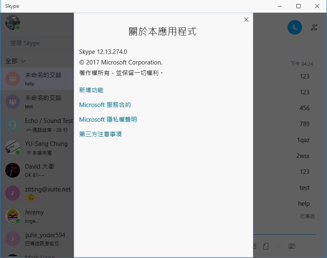The image size is (327, 258).
Task: Open the Microsoft 隱私權聲明 link
Action: pos(108,119)
